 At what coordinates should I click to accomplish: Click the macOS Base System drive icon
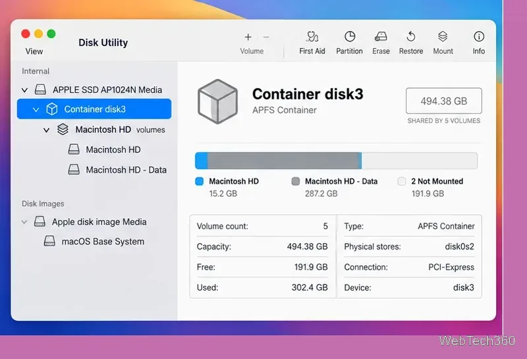pos(49,240)
